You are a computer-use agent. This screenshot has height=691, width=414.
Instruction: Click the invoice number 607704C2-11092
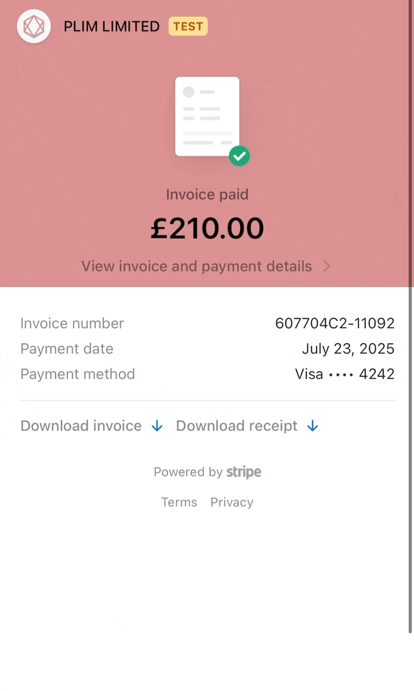[x=335, y=323]
